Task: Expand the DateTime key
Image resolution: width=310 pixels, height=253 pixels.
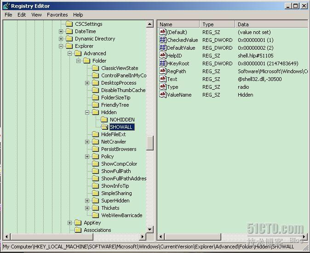Action: coord(61,31)
